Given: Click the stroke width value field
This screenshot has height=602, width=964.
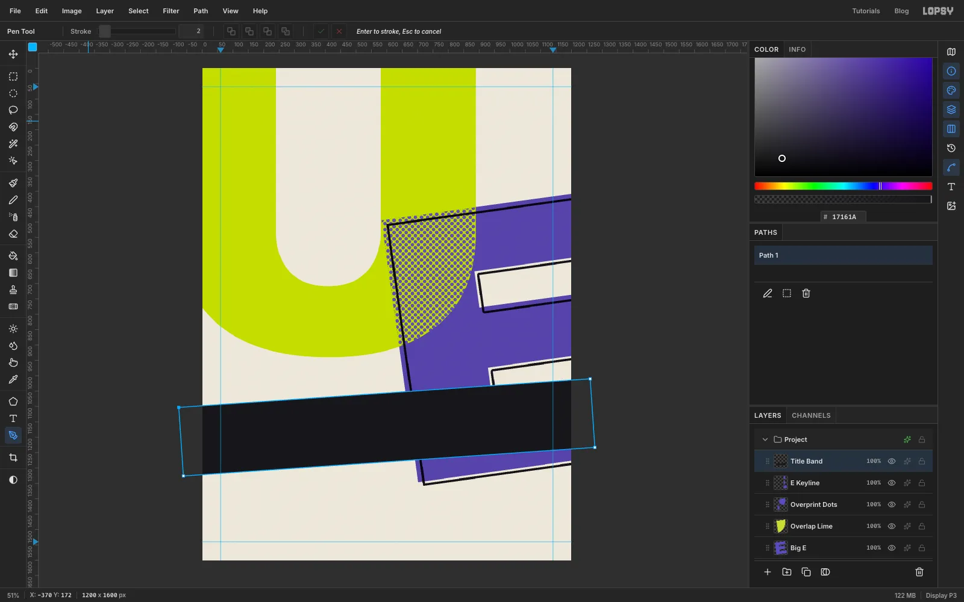Looking at the screenshot, I should (x=191, y=31).
